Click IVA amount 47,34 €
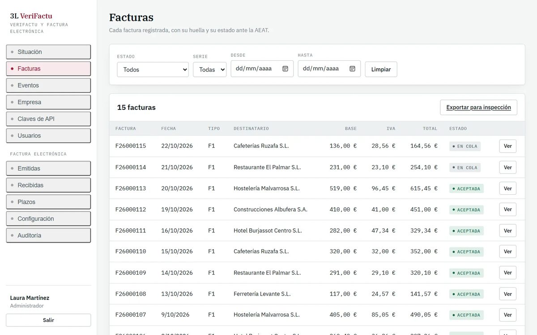Viewport: 537px width, 335px height. click(384, 230)
